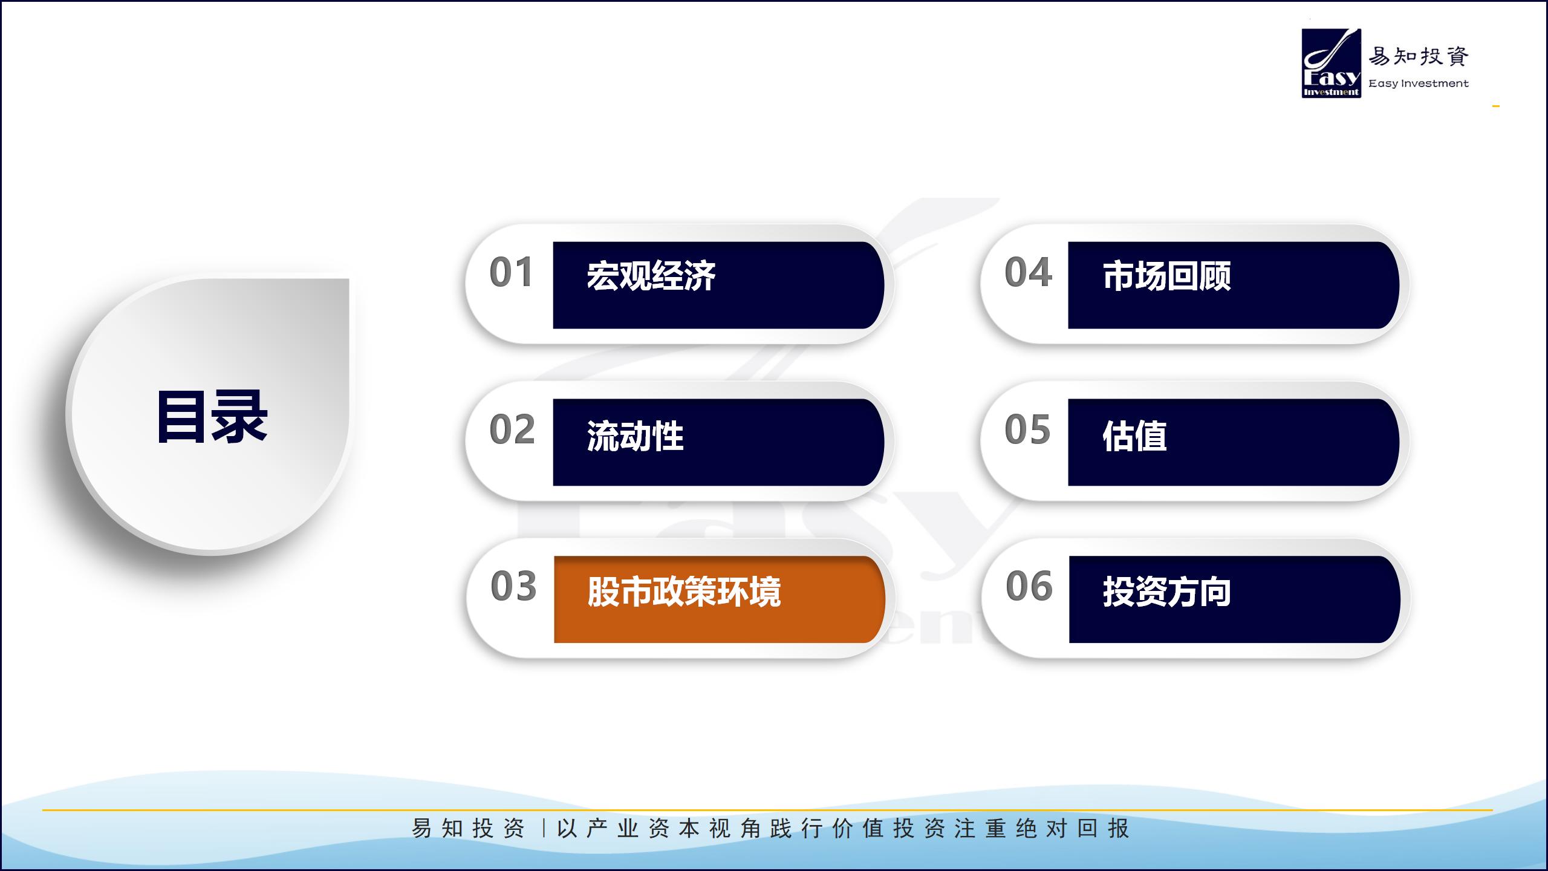Click the footer 易知投资 text

(468, 829)
